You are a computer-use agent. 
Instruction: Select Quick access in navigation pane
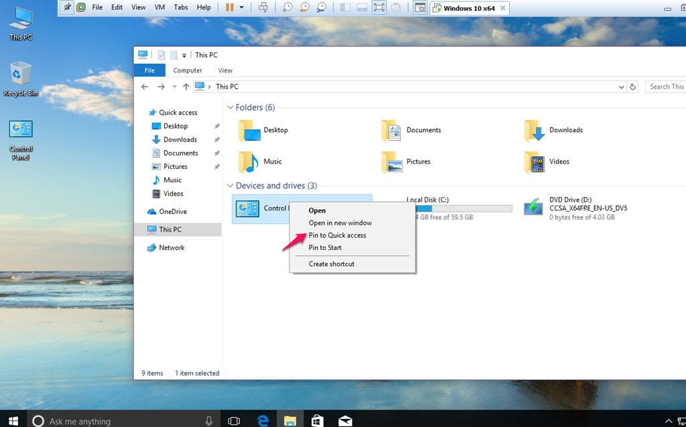pos(178,113)
